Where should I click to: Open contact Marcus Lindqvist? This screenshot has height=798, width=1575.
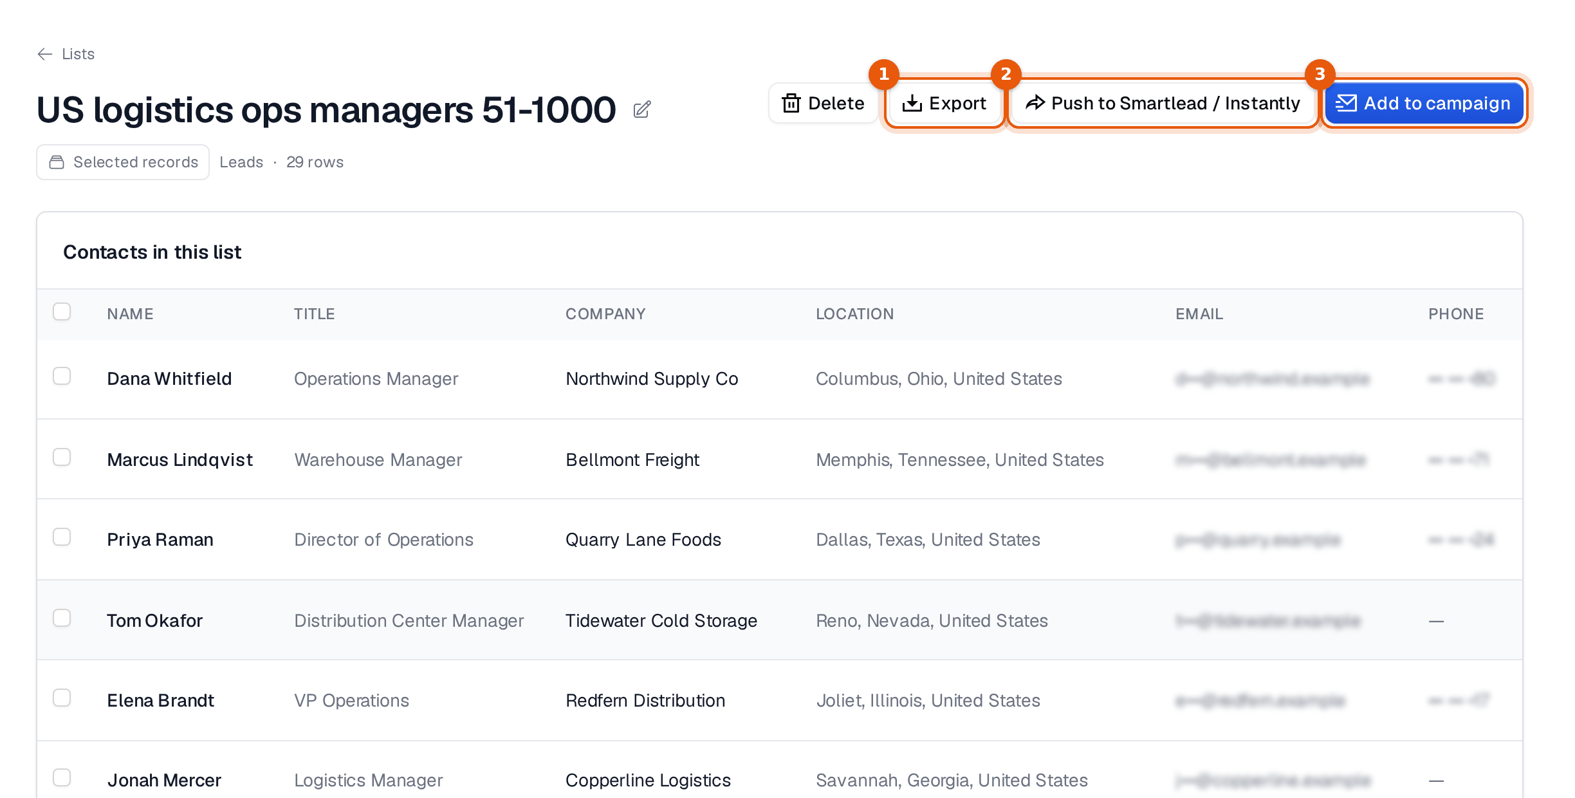click(x=180, y=460)
